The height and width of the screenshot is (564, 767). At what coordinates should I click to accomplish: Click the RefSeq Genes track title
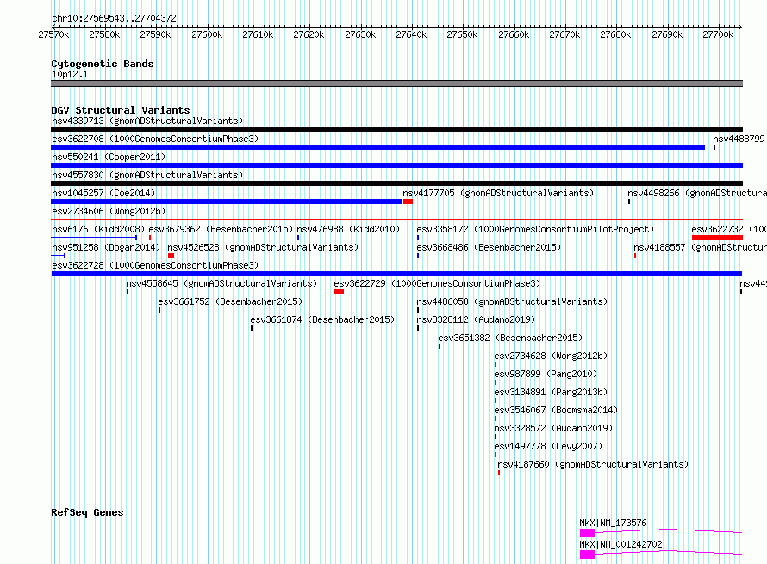[87, 512]
